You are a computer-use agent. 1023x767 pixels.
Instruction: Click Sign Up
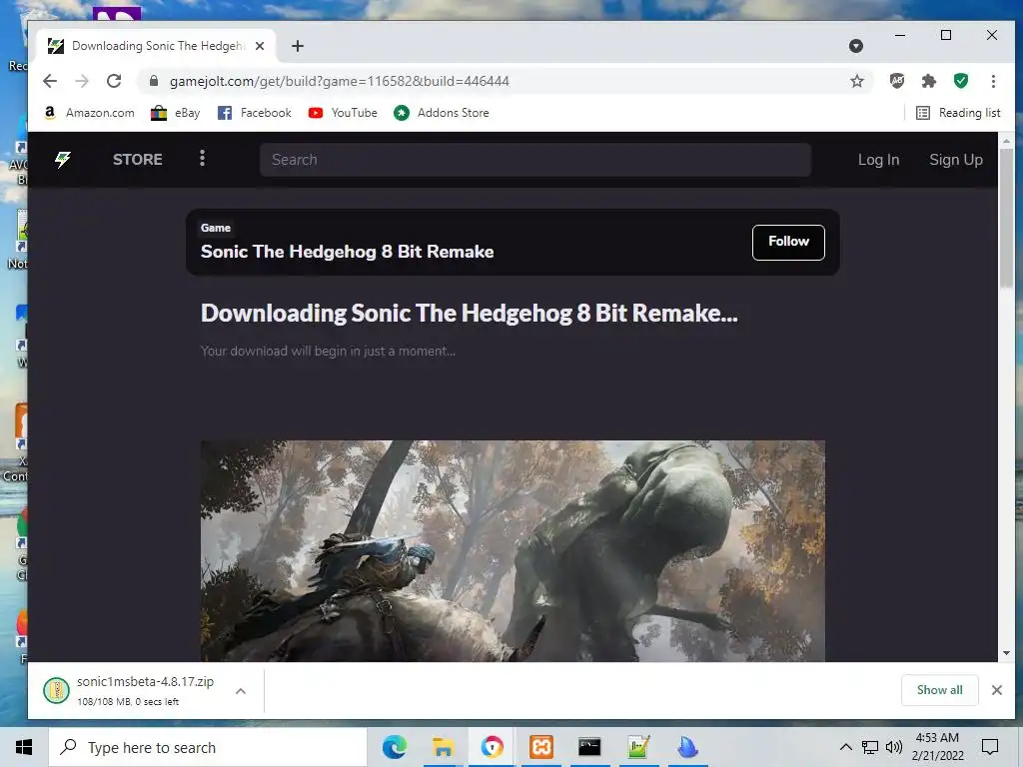click(x=956, y=160)
